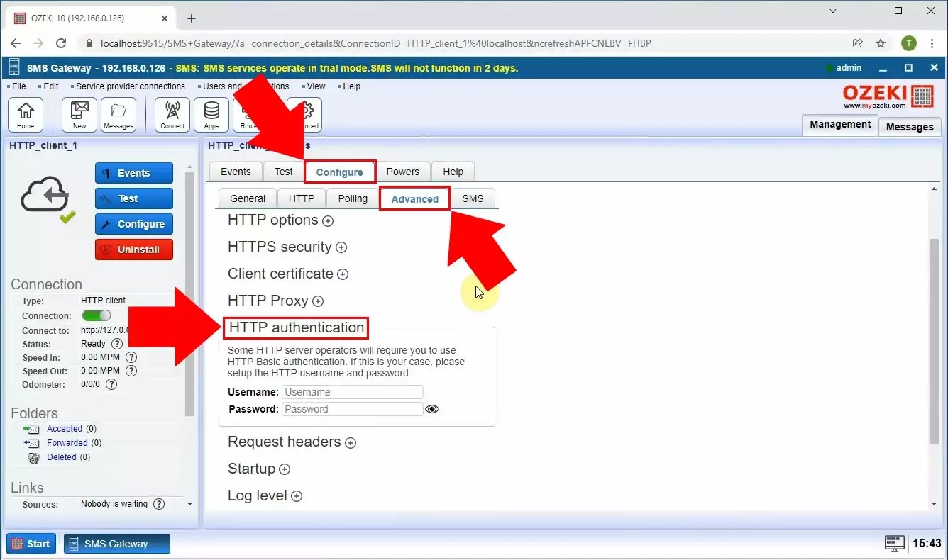
Task: Click the Forwarded folder envelope icon
Action: [x=31, y=443]
